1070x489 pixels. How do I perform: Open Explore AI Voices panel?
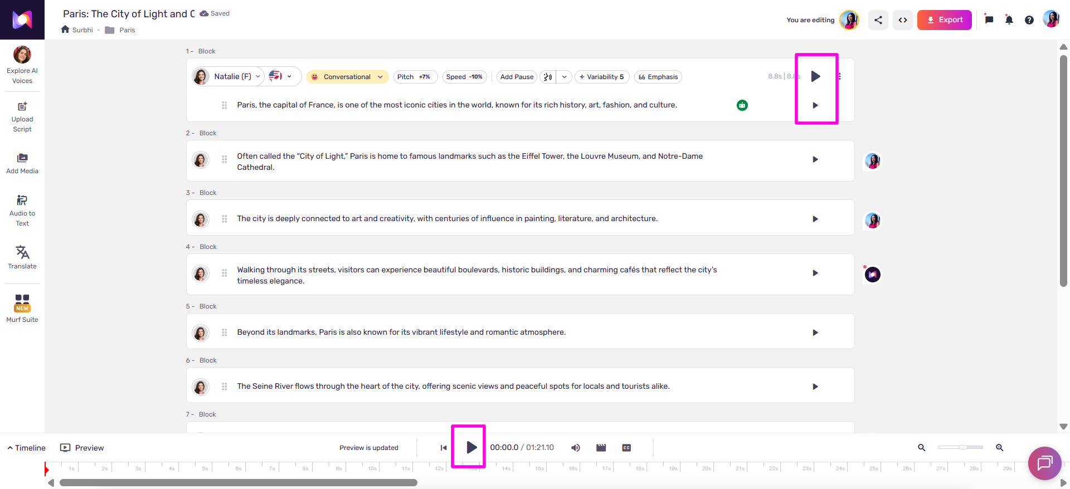(22, 65)
